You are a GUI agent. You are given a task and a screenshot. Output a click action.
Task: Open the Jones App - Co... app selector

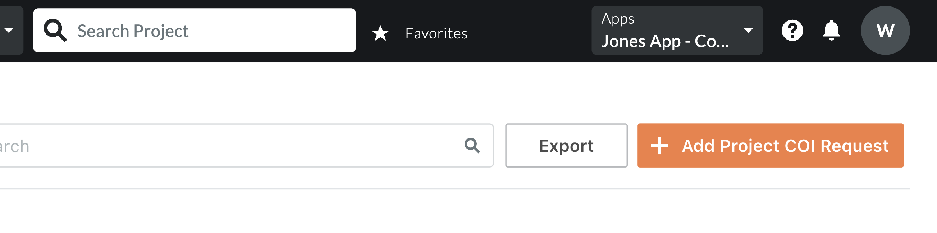point(677,31)
